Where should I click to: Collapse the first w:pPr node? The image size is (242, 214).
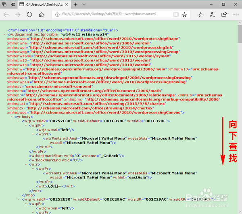pos(26,126)
